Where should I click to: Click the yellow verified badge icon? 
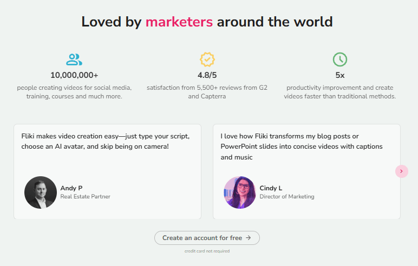click(x=207, y=59)
